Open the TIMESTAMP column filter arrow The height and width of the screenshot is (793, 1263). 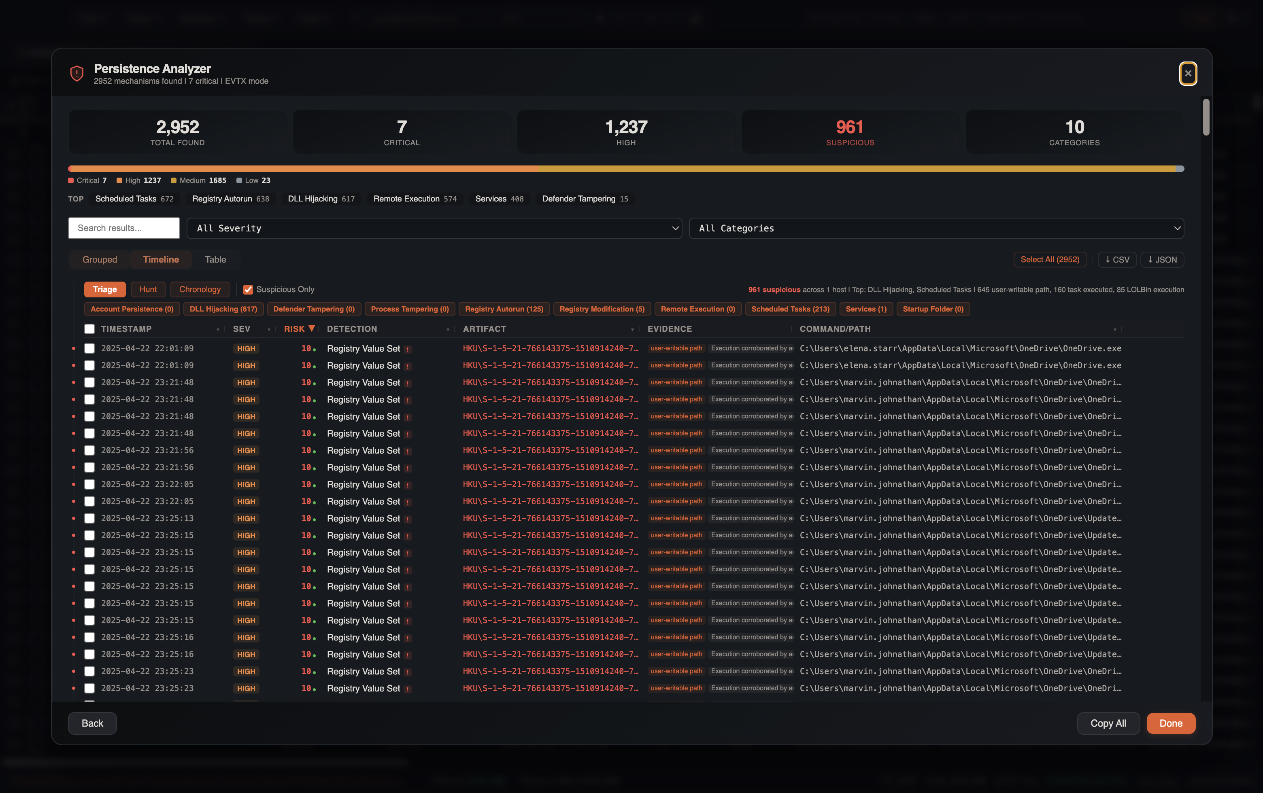coord(218,330)
